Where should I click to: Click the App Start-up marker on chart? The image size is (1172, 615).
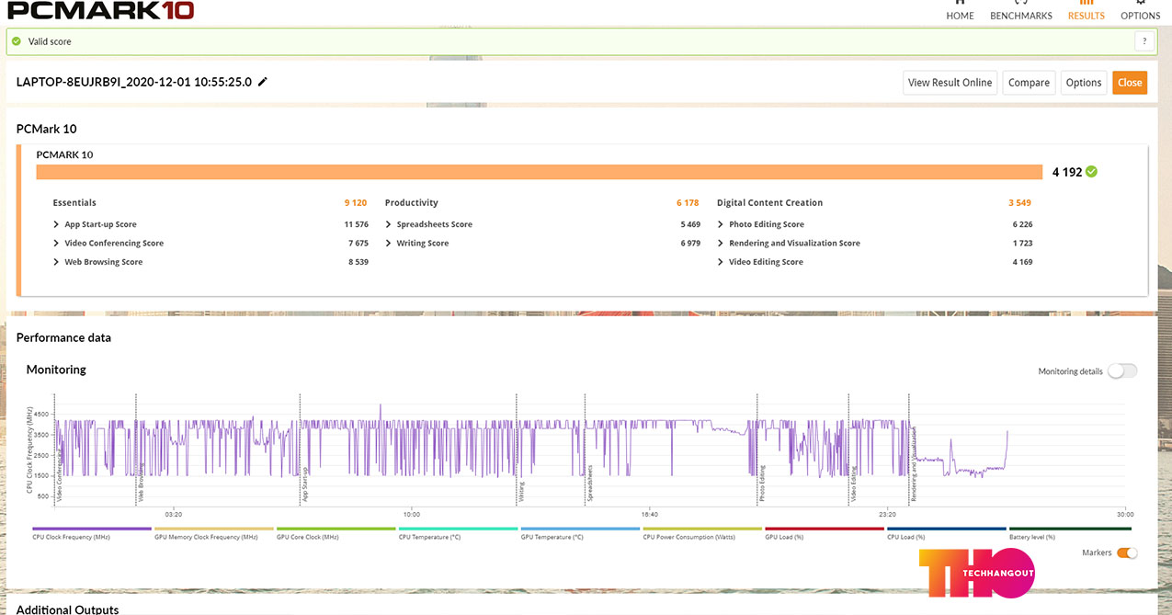click(305, 484)
